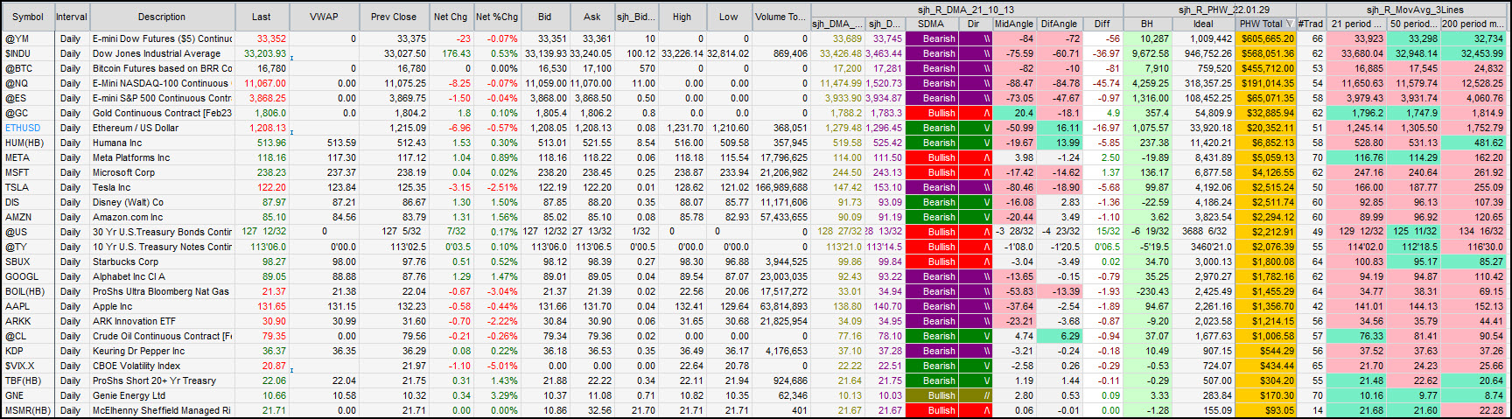Click PHW Total value $93.05
Viewport: 1512px width, 419px height.
[x=1265, y=410]
